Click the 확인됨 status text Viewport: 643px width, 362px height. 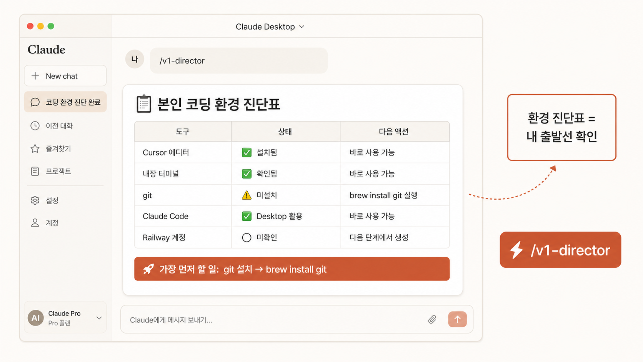click(x=267, y=174)
